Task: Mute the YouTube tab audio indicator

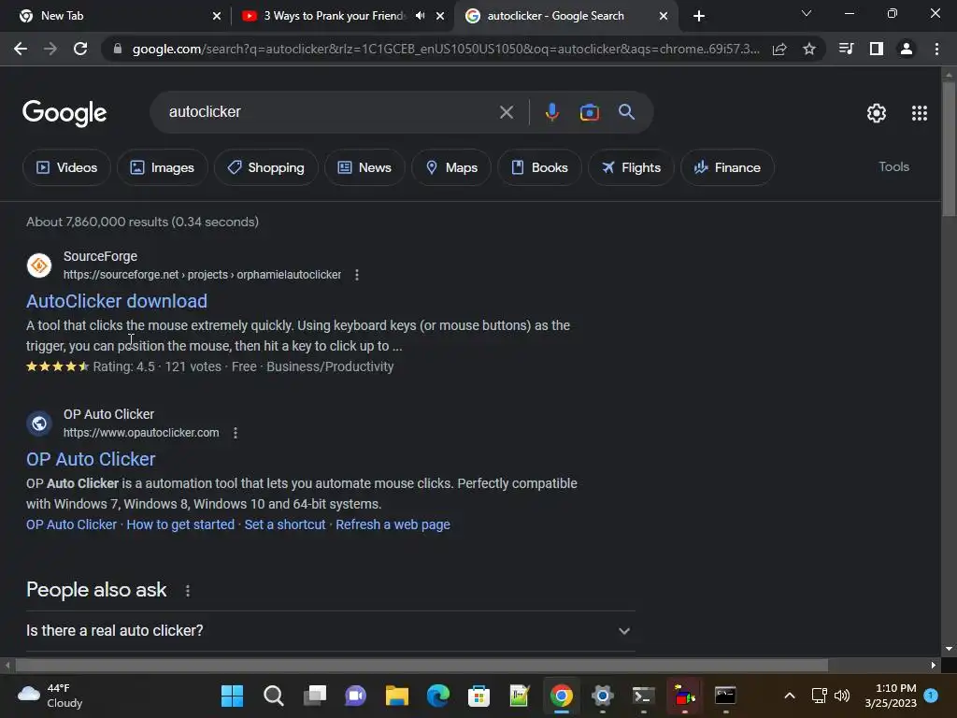Action: [x=420, y=16]
